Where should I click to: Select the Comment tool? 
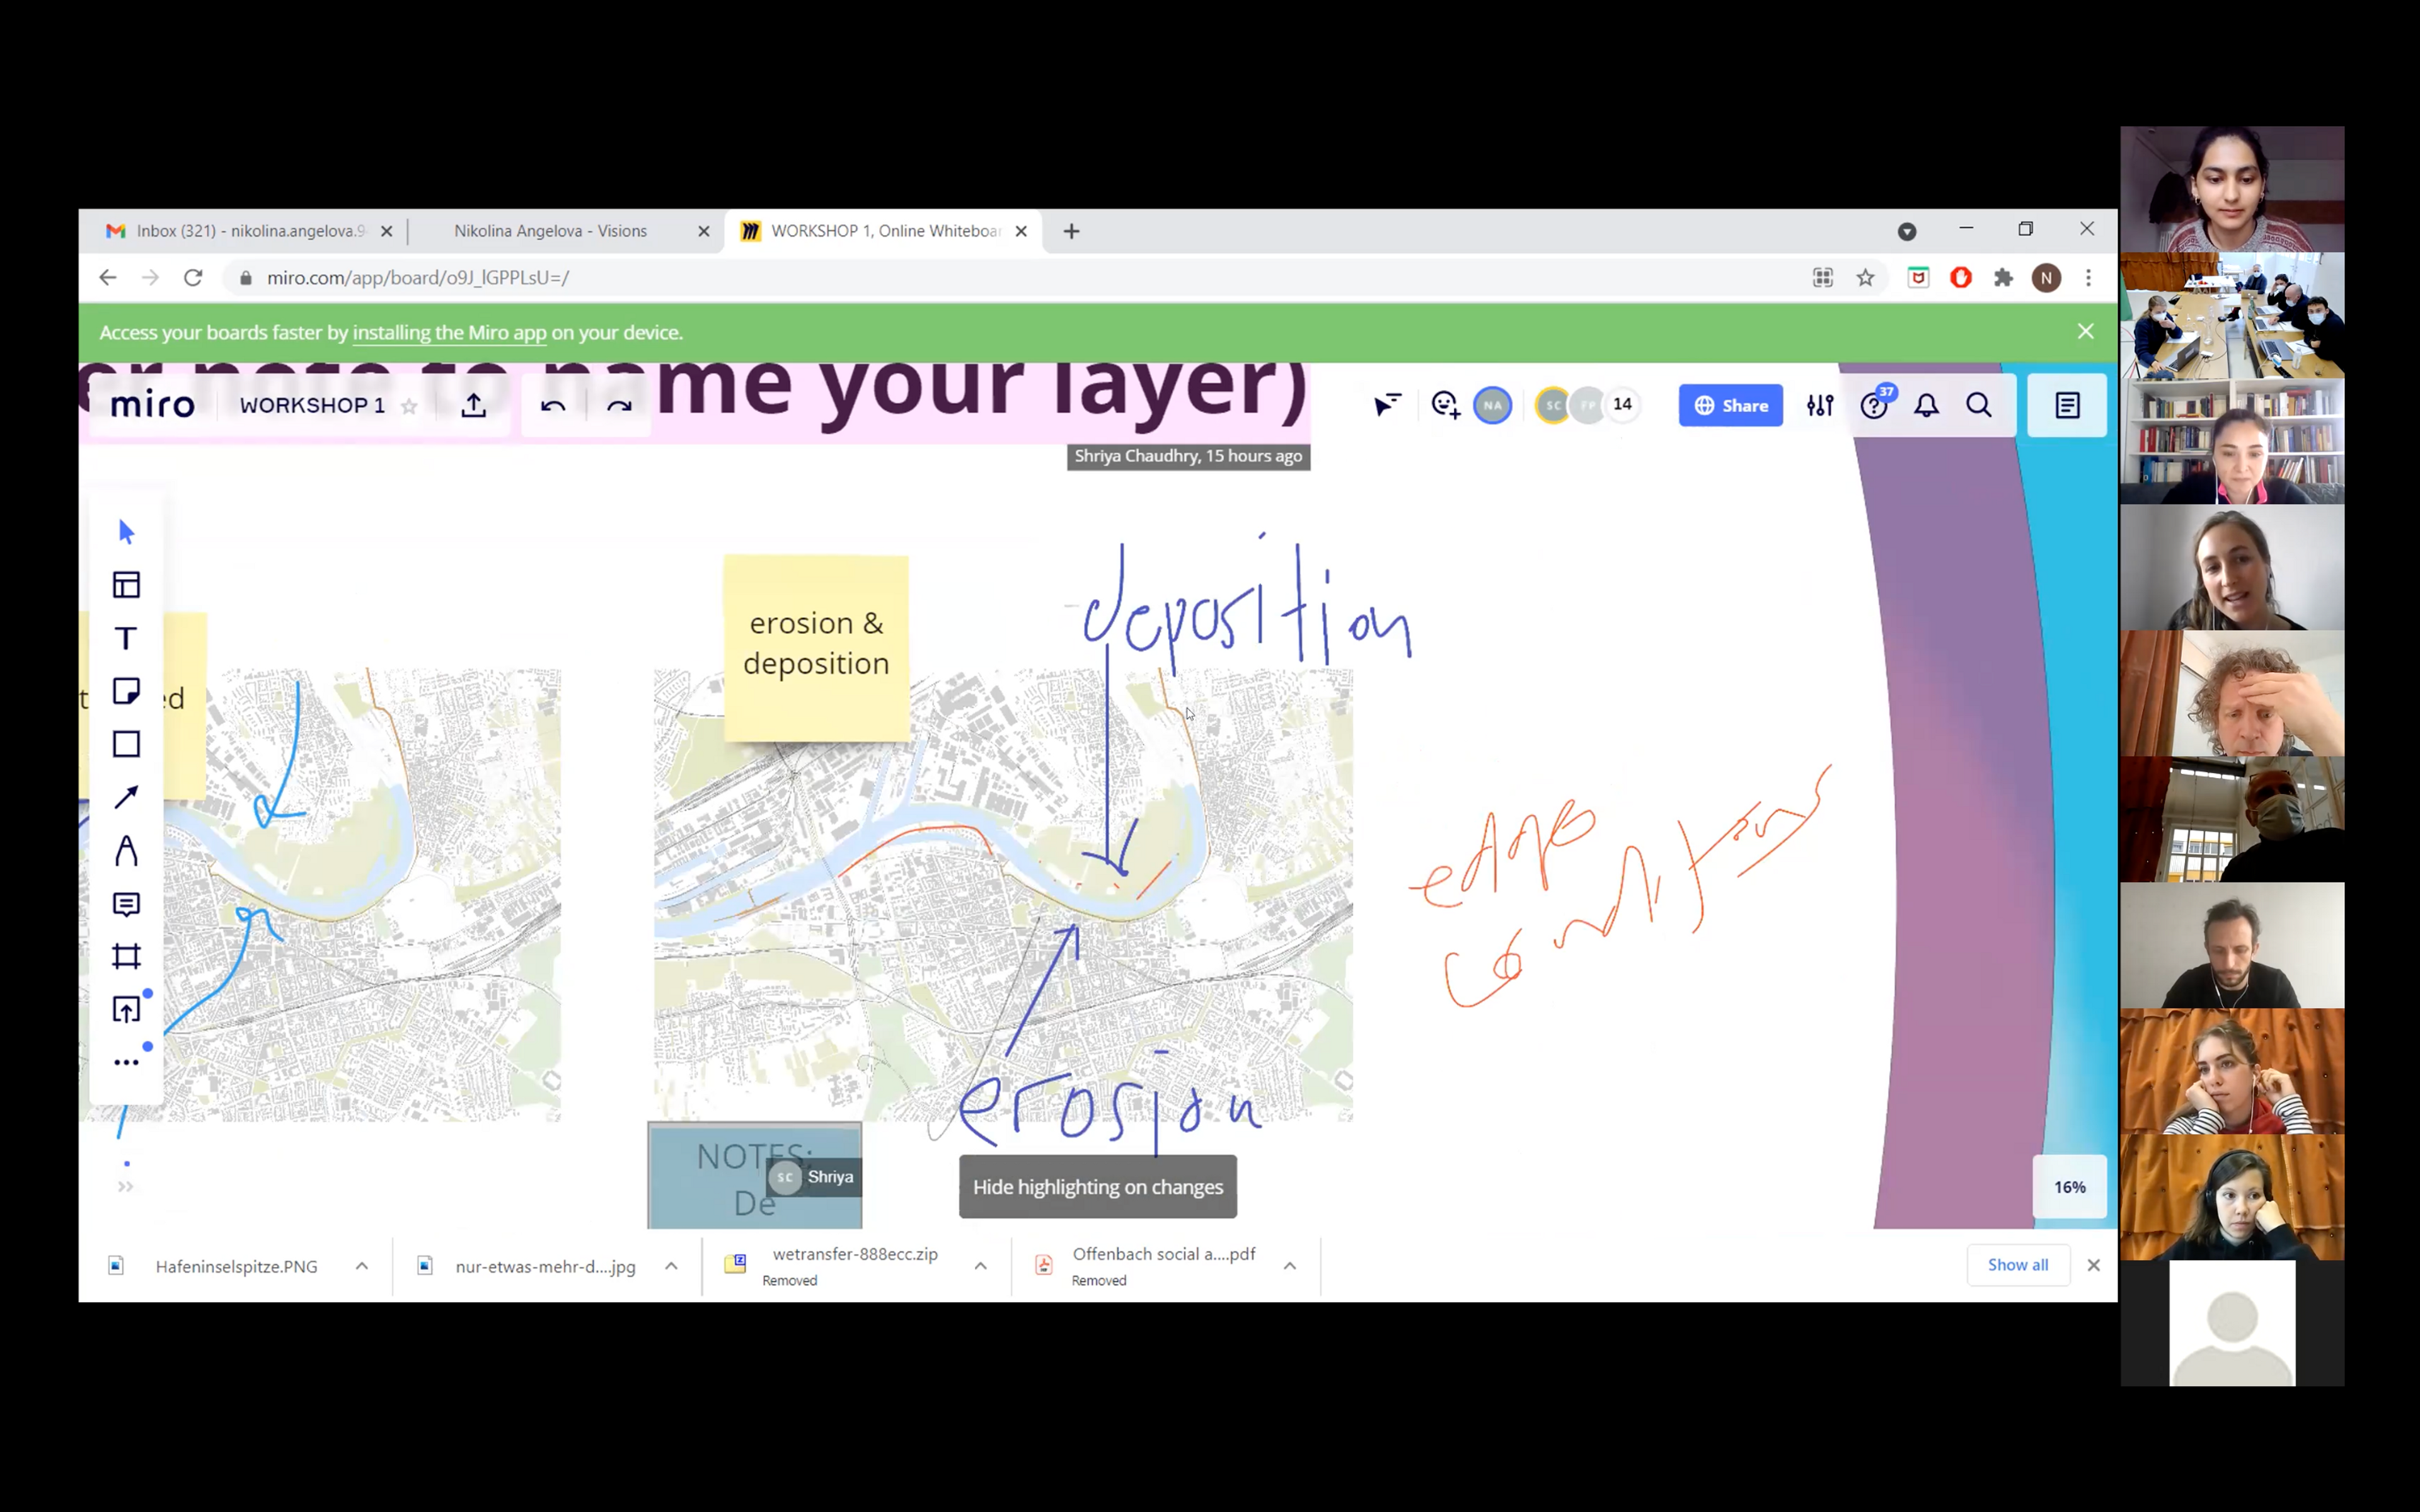[126, 904]
